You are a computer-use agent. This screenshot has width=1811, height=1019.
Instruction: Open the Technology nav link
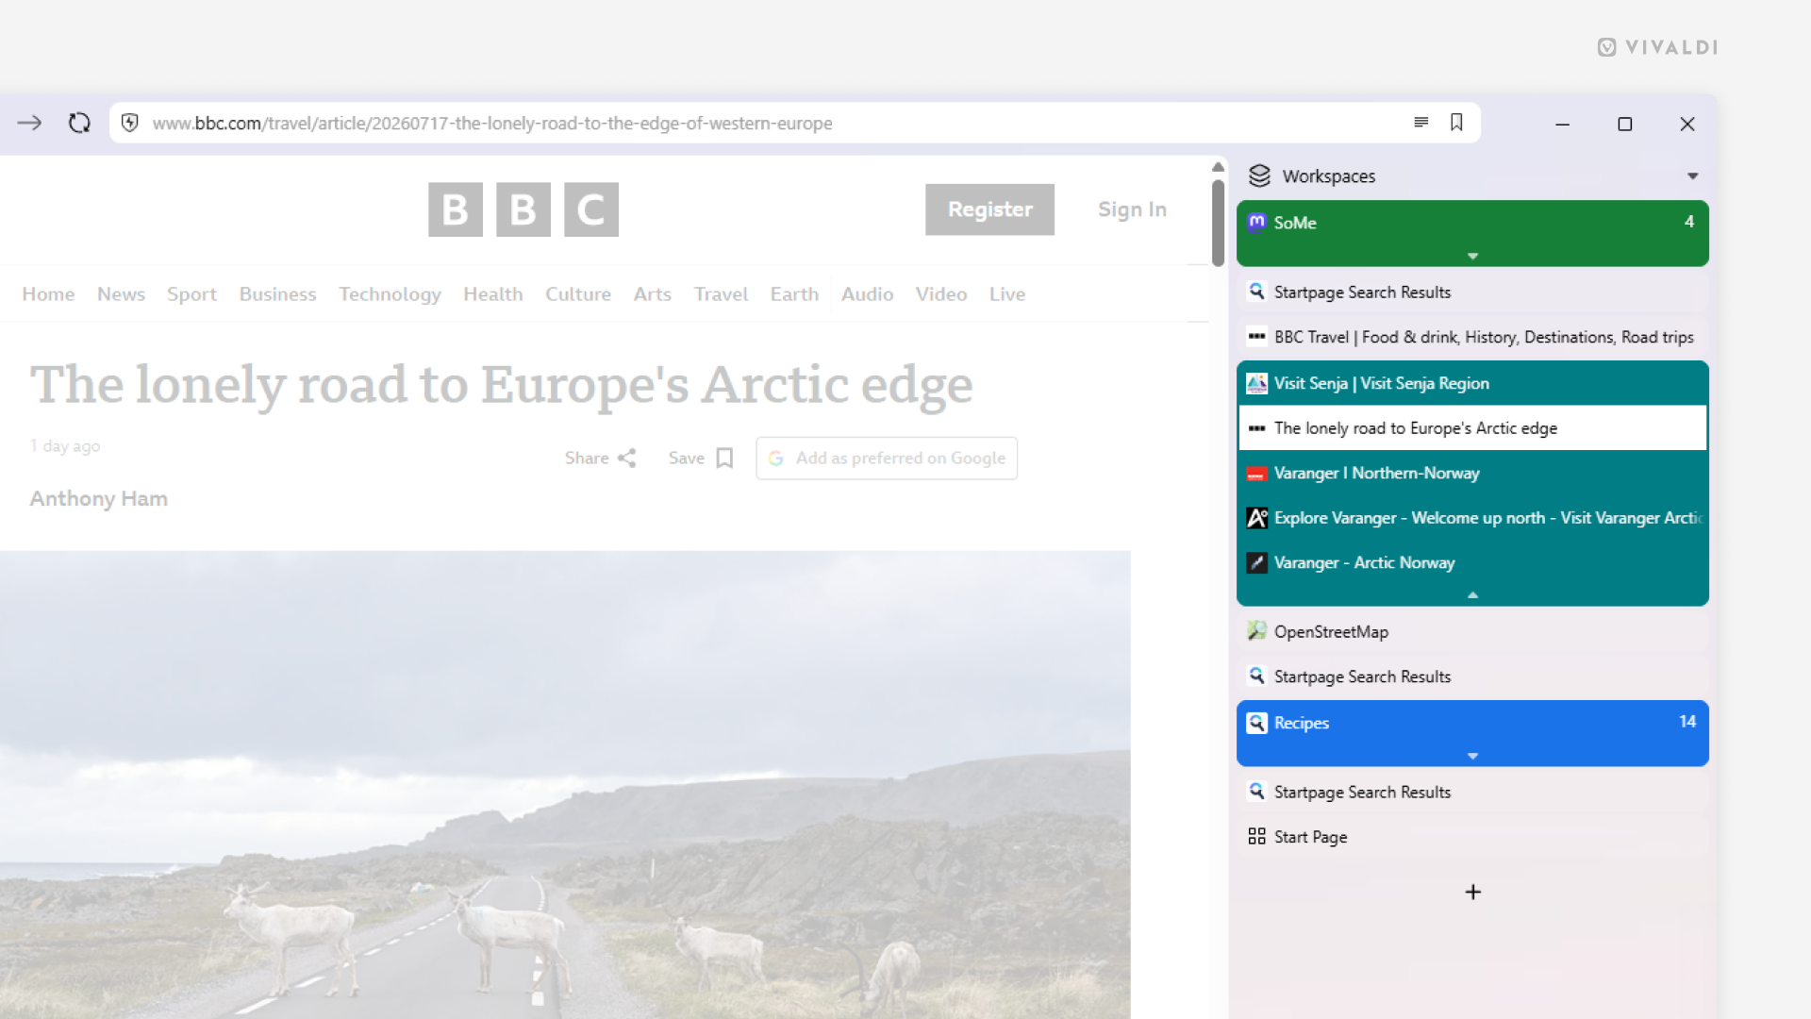390,293
